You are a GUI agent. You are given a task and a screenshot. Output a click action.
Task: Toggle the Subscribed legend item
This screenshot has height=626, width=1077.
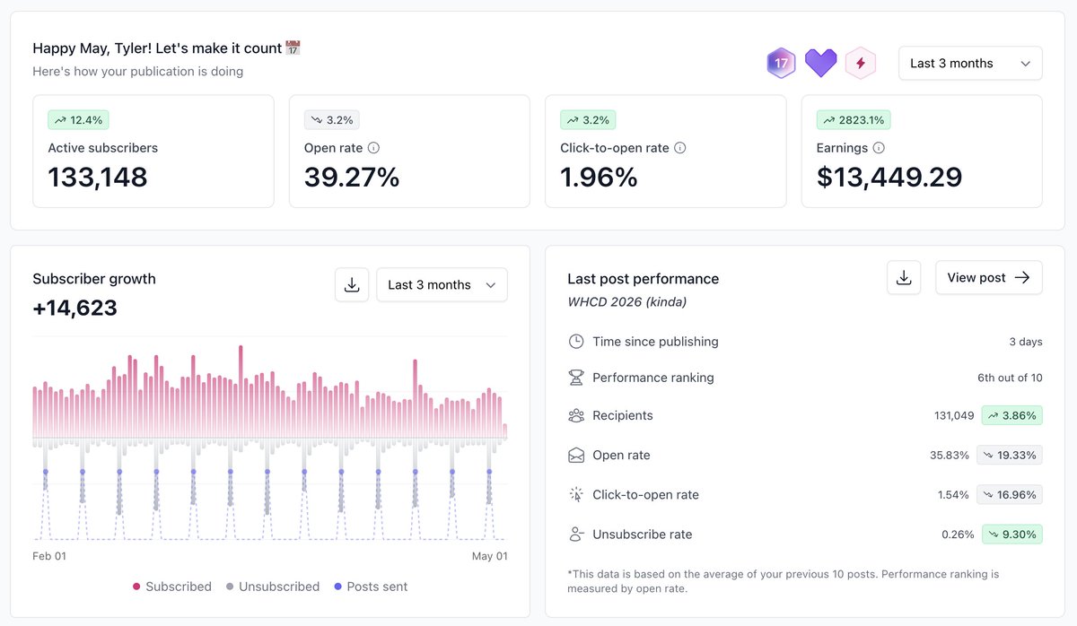pos(172,587)
